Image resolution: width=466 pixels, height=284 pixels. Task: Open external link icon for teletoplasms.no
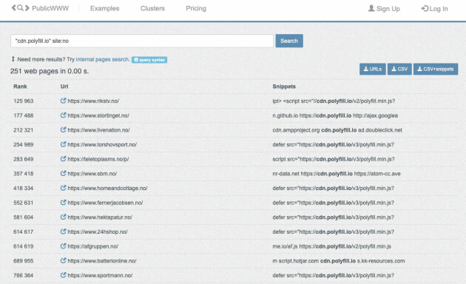[x=63, y=159]
